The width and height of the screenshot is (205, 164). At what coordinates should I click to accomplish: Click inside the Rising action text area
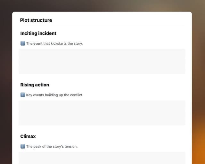coord(102,113)
